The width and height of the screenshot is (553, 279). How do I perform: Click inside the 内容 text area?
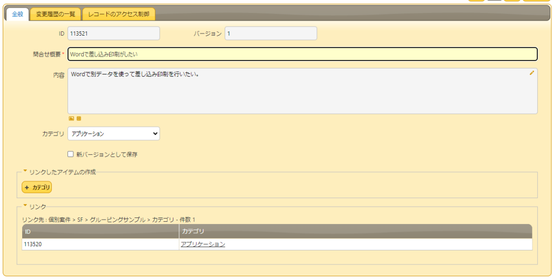302,91
